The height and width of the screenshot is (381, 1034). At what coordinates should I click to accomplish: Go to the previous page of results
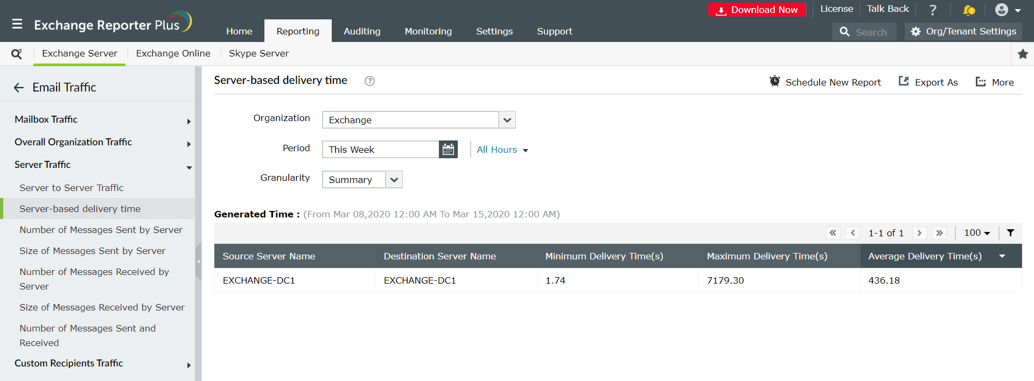point(853,233)
